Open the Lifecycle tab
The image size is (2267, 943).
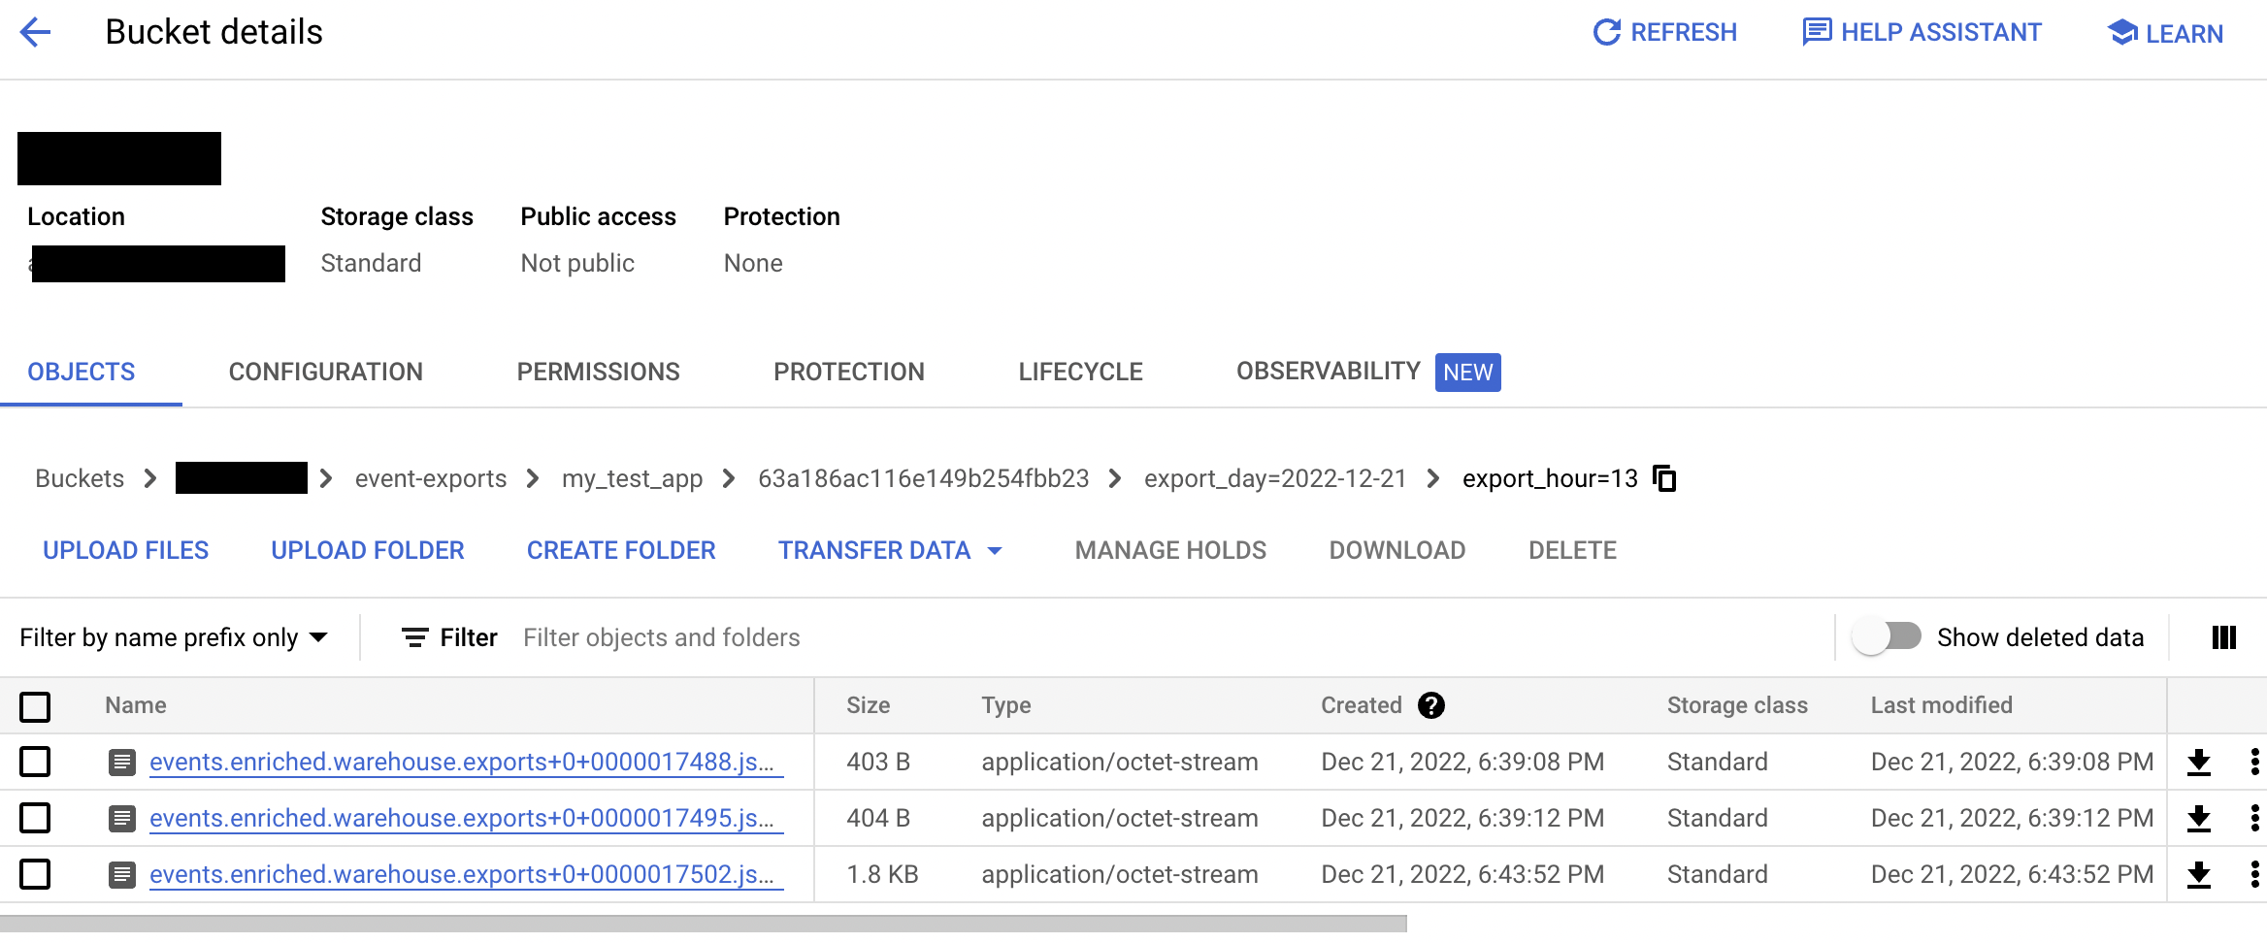click(x=1081, y=372)
